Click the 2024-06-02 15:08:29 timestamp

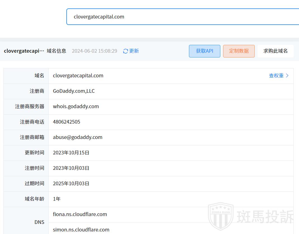[94, 51]
